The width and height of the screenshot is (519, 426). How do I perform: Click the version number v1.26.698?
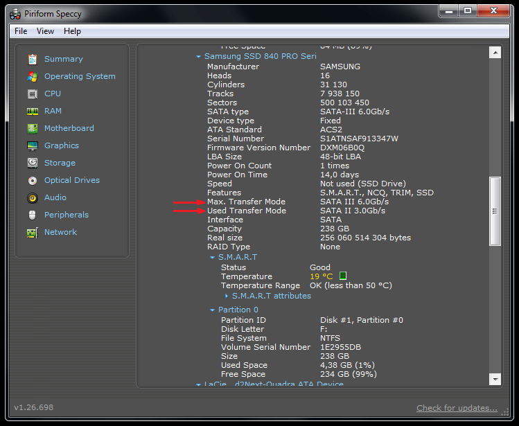coord(33,407)
